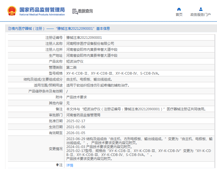The width and height of the screenshot is (217, 169).
Task: Click the 生效日期 row label
Action: point(56,127)
